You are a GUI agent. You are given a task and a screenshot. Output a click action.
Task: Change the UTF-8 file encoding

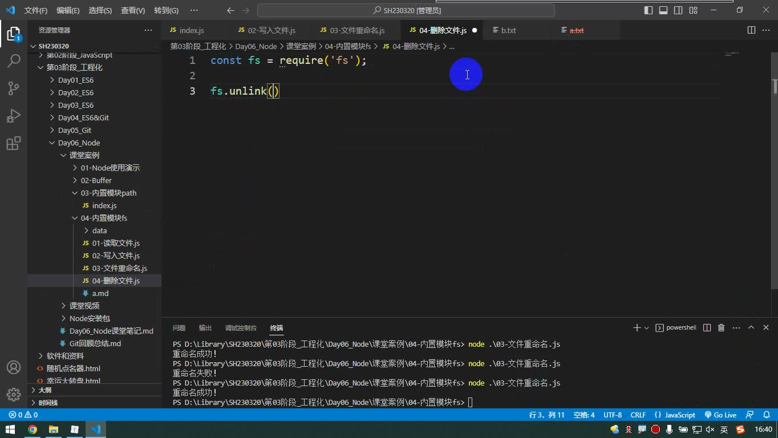pyautogui.click(x=613, y=415)
